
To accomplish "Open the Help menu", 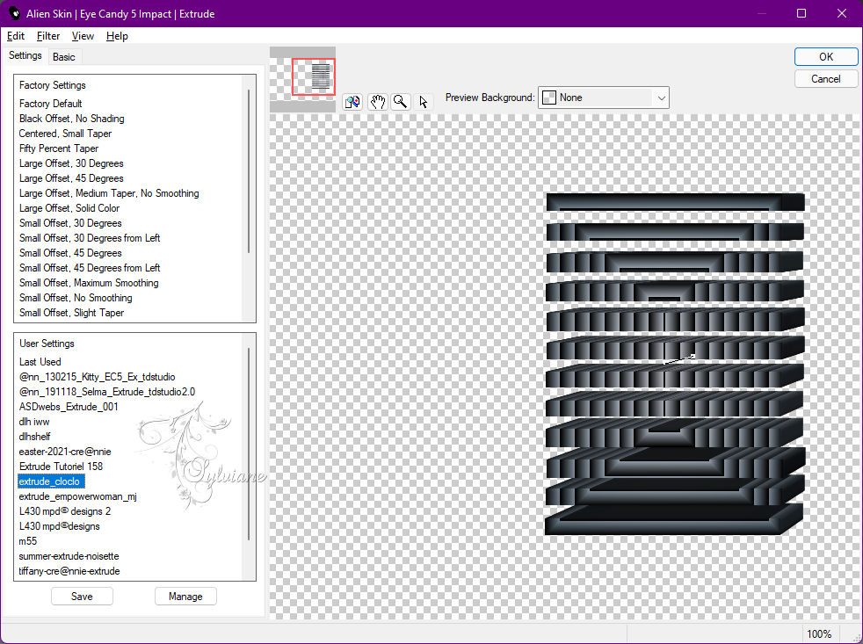I will pos(117,36).
